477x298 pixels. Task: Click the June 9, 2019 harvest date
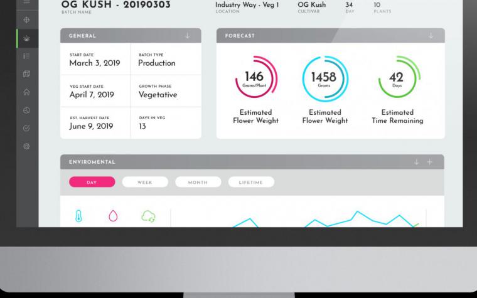tap(91, 126)
